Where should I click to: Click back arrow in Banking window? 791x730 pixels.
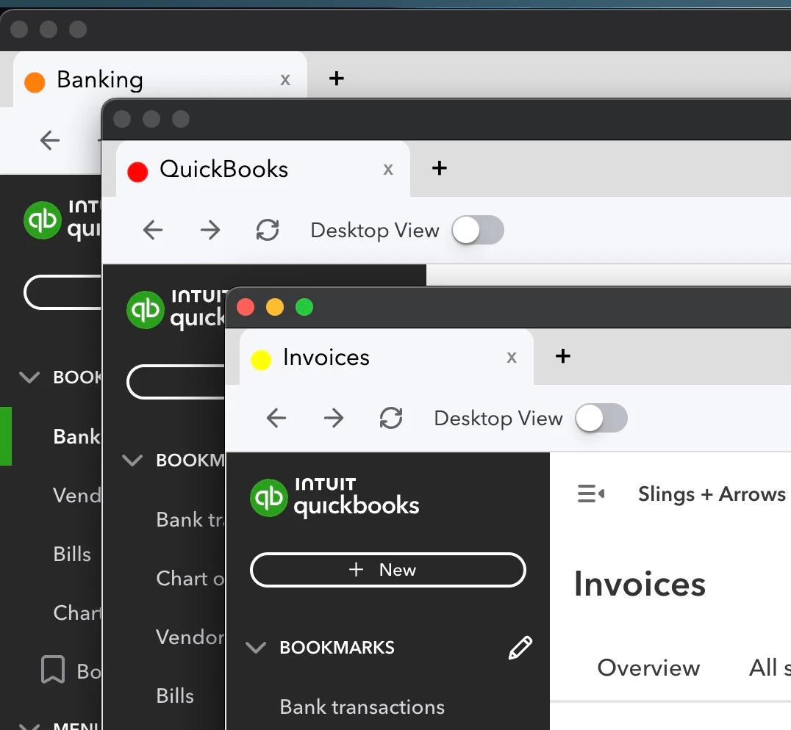(50, 140)
